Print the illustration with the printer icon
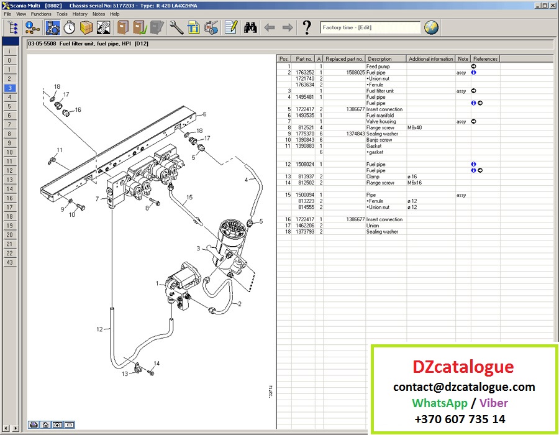This screenshot has height=435, width=559. (34, 424)
